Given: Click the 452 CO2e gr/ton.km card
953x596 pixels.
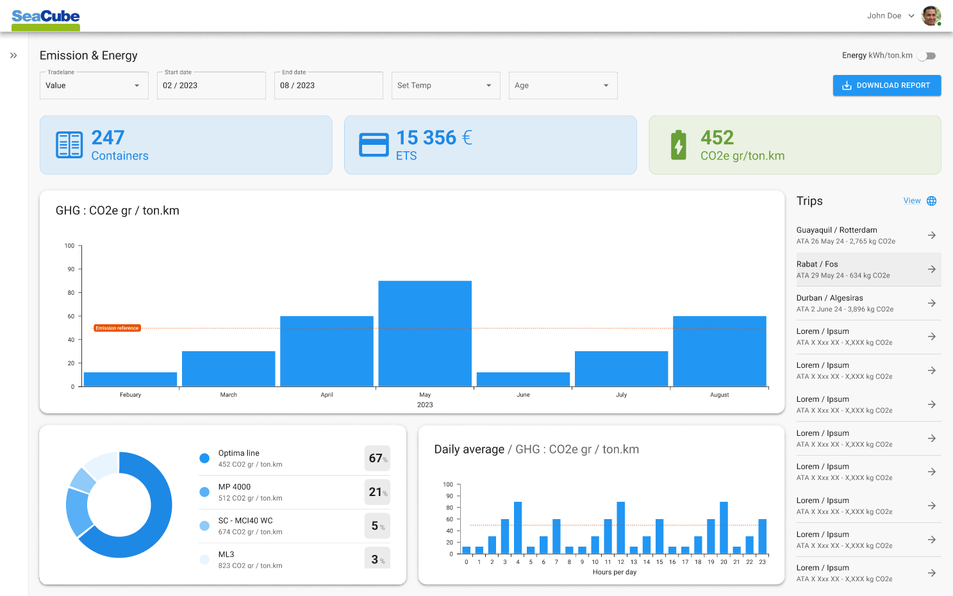Looking at the screenshot, I should click(795, 145).
